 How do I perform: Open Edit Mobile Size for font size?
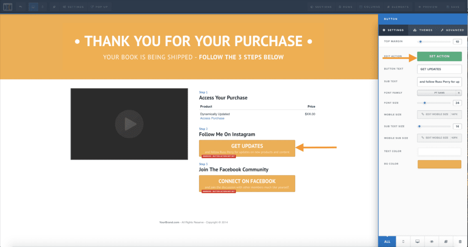coord(439,114)
